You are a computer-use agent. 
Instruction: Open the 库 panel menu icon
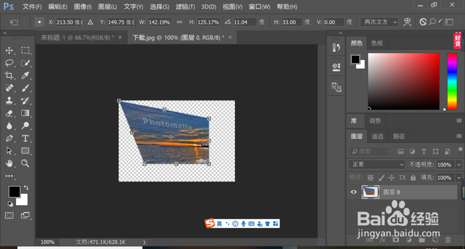pos(459,121)
